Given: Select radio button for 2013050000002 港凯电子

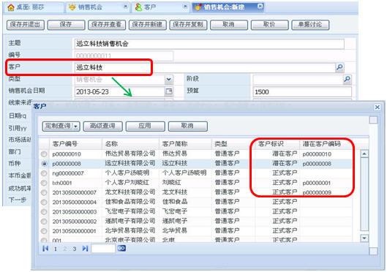Looking at the screenshot, I should click(44, 222).
